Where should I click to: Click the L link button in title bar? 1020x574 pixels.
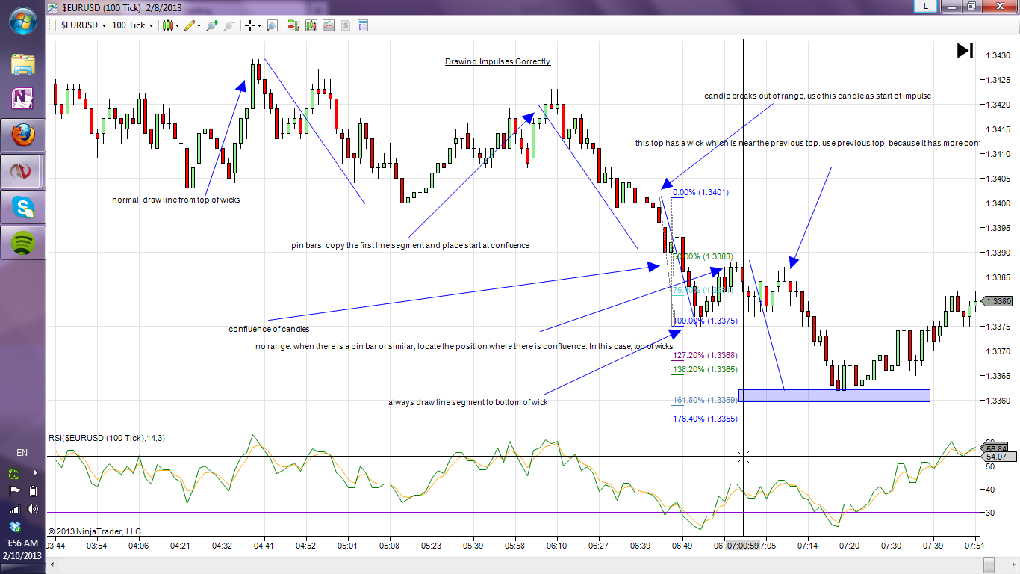pyautogui.click(x=926, y=7)
